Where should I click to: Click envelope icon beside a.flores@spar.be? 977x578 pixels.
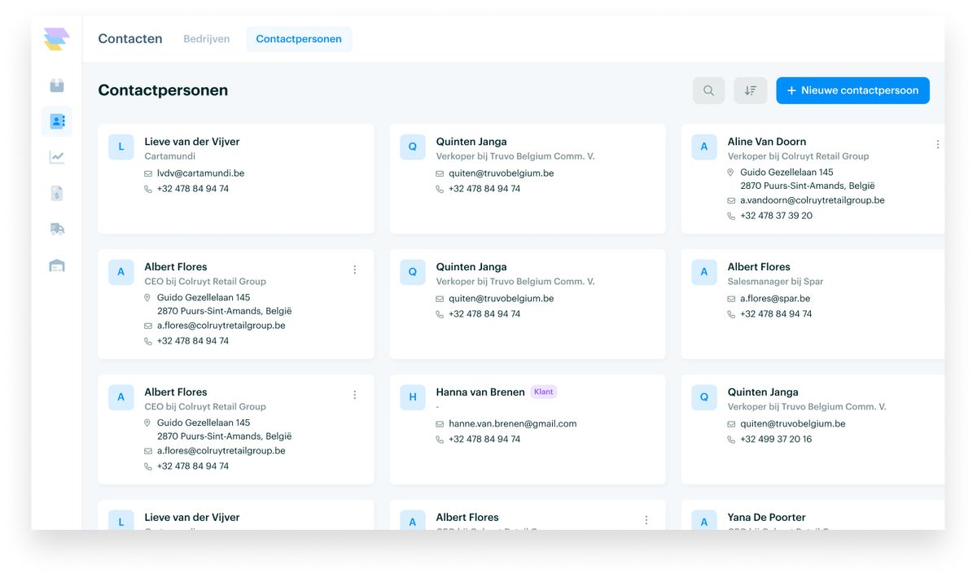pos(731,299)
